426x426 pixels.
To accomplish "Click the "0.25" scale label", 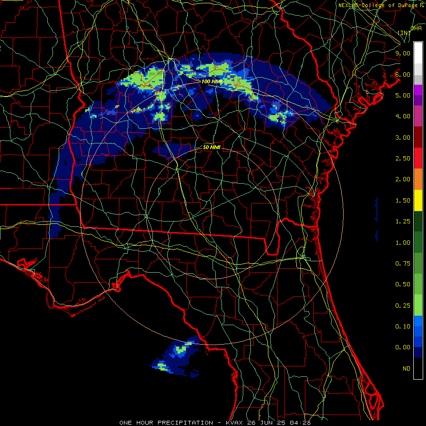I will point(403,306).
